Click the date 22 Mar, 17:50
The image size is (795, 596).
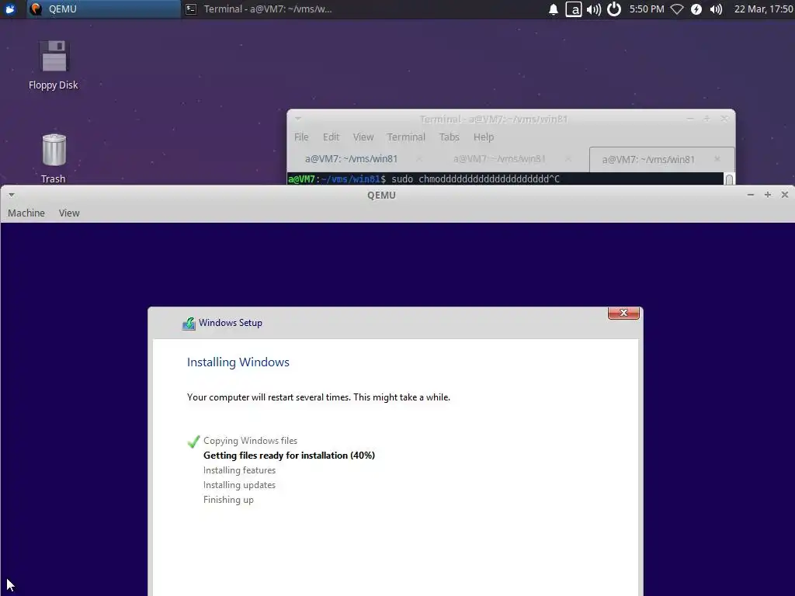click(x=764, y=9)
